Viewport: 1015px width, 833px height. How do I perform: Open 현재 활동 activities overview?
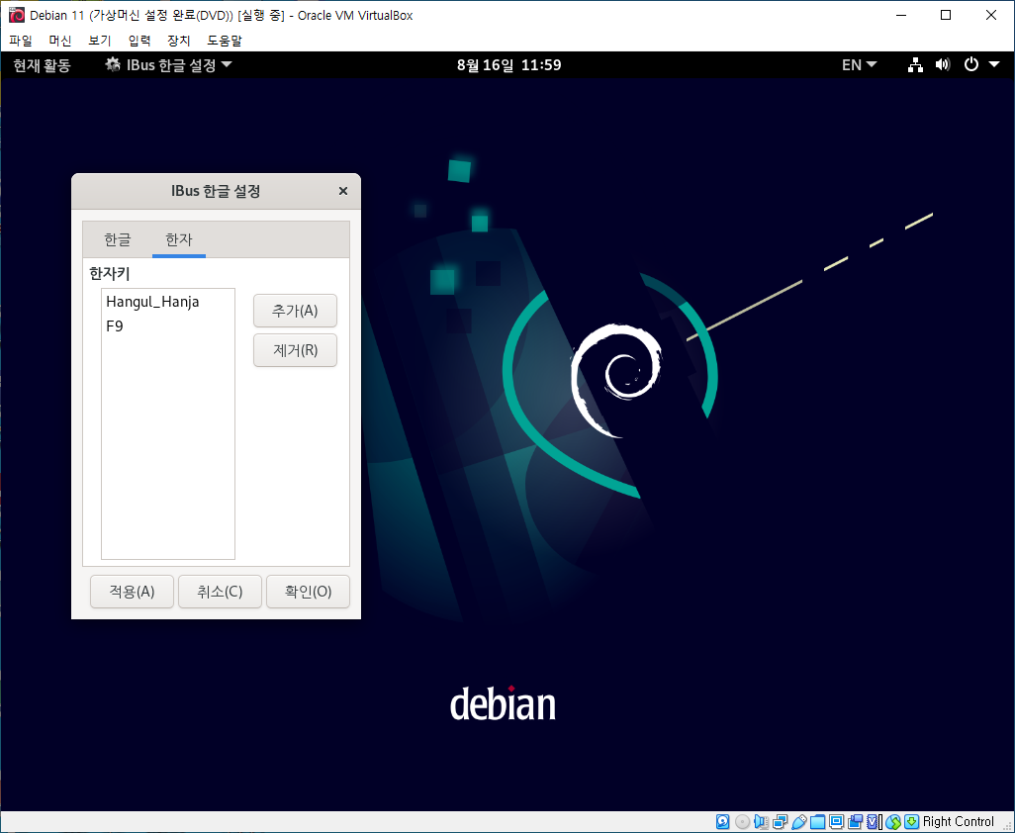pyautogui.click(x=43, y=64)
